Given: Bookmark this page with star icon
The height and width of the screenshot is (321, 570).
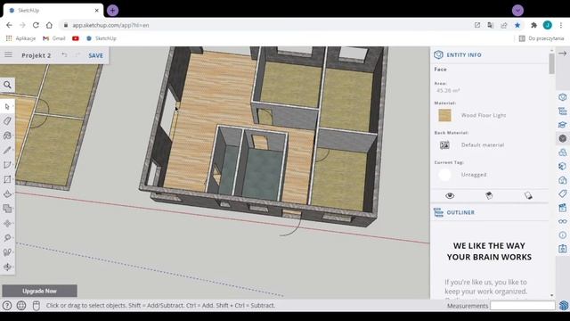Looking at the screenshot, I should (517, 25).
